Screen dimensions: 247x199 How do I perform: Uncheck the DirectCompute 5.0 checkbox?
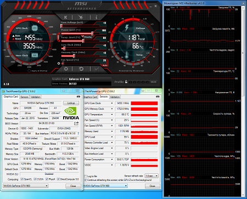(x=58, y=179)
